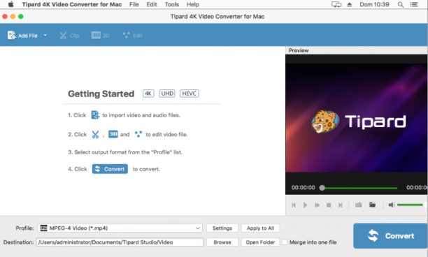Click the MPEG icon in Profile field
428x257 pixels.
click(43, 228)
